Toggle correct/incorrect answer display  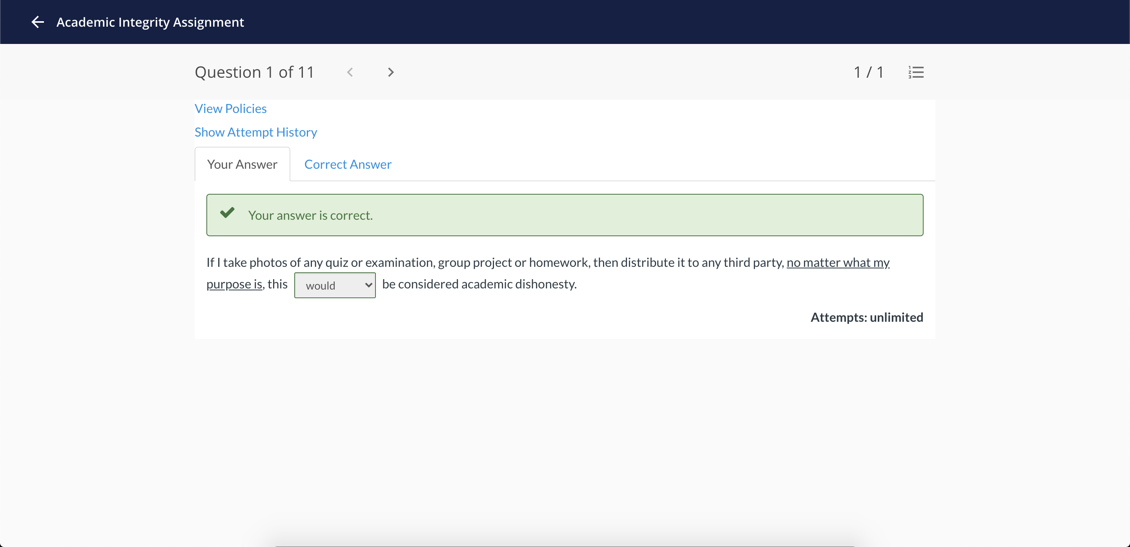(348, 164)
